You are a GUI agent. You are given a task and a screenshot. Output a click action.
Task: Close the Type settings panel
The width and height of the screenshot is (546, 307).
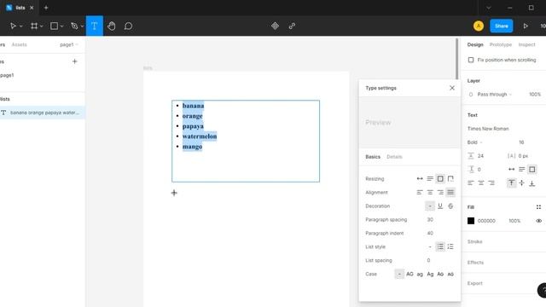coord(452,88)
